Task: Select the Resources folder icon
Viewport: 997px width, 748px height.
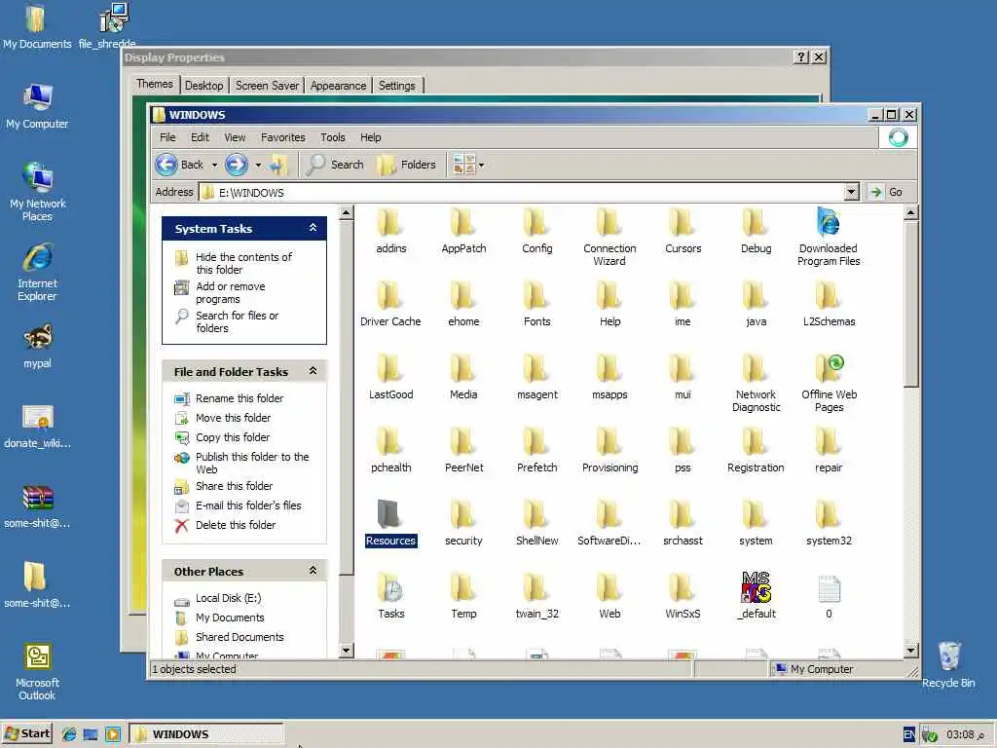Action: tap(388, 514)
